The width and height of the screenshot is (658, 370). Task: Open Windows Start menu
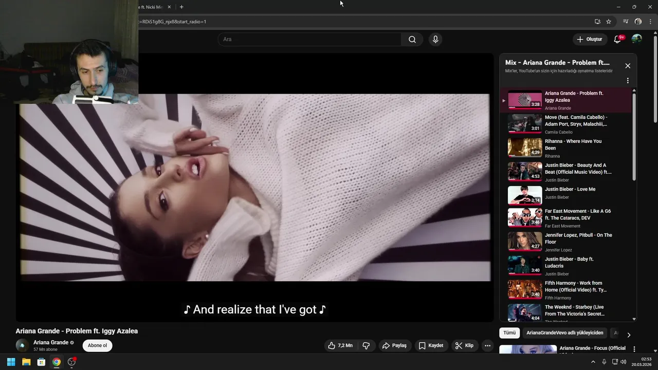point(11,362)
